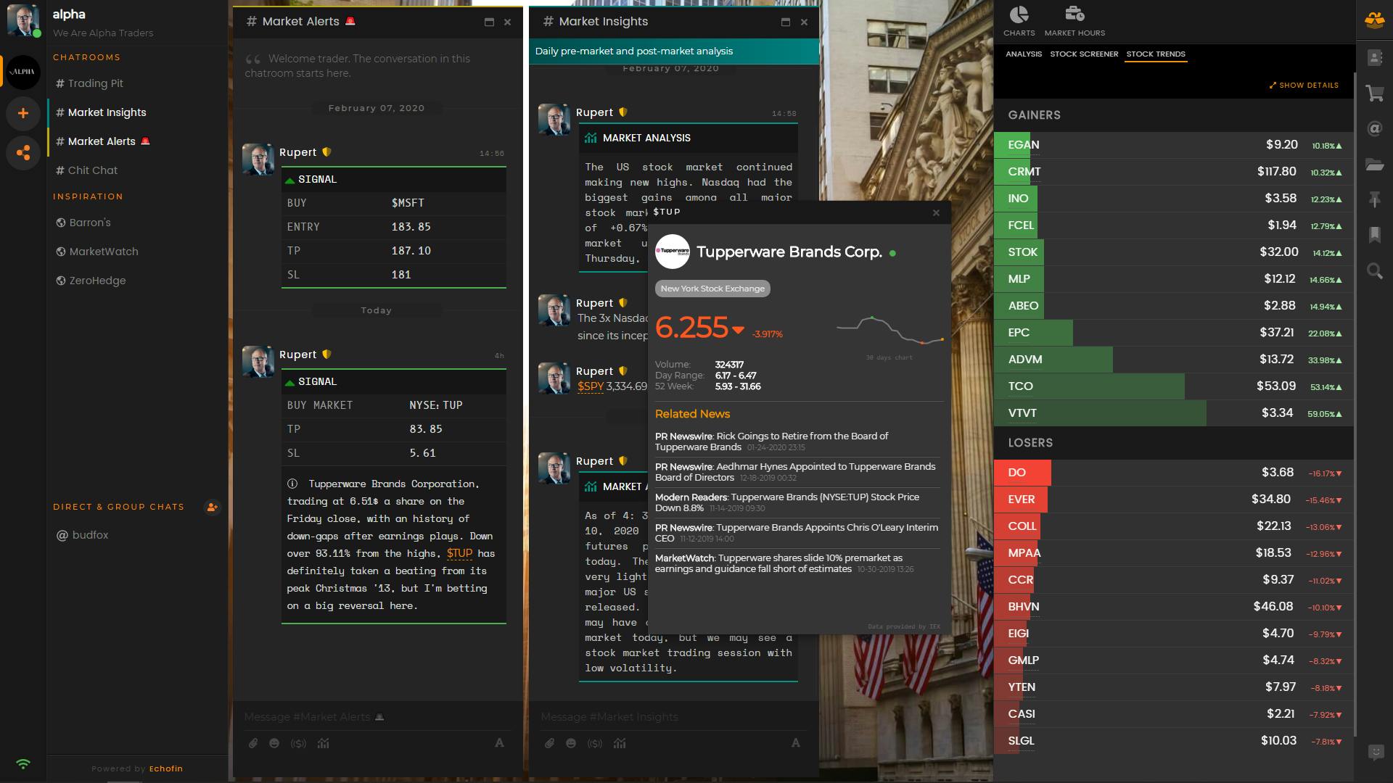This screenshot has width=1393, height=783.
Task: Click the Echofin link in the footer
Action: (165, 768)
